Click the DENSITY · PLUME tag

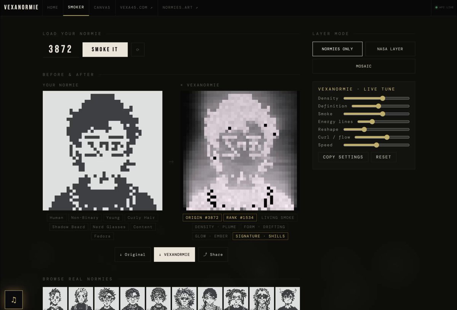(216, 227)
